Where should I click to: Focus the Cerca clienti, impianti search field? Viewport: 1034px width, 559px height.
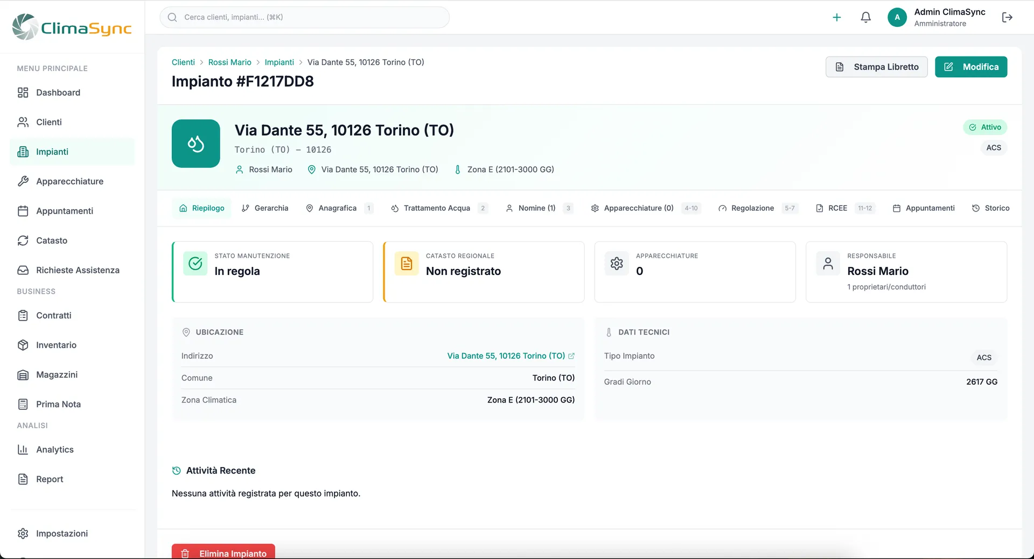tap(305, 17)
